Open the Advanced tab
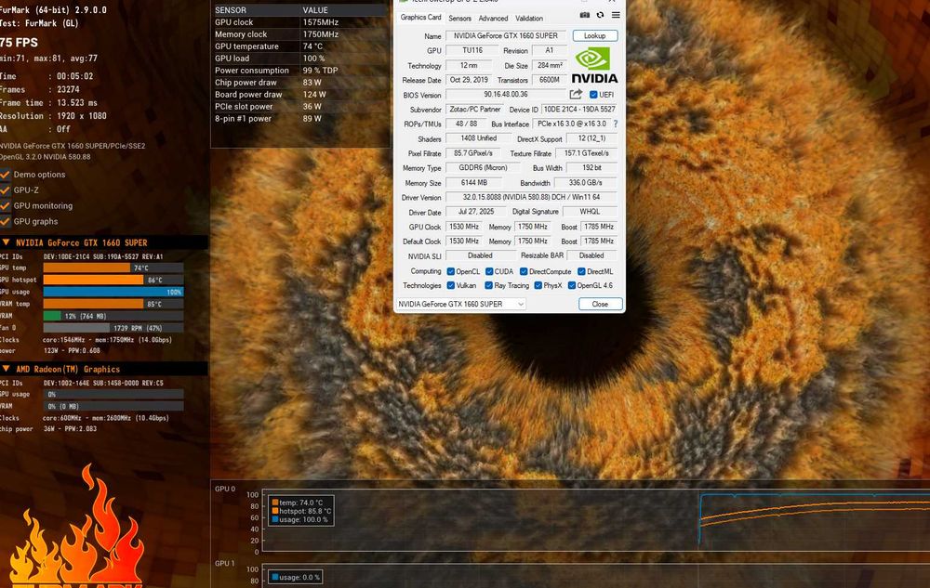This screenshot has width=930, height=588. pyautogui.click(x=493, y=19)
